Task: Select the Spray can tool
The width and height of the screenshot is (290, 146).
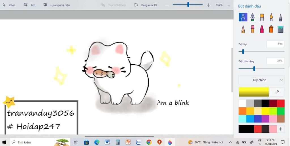Action: tap(271, 29)
